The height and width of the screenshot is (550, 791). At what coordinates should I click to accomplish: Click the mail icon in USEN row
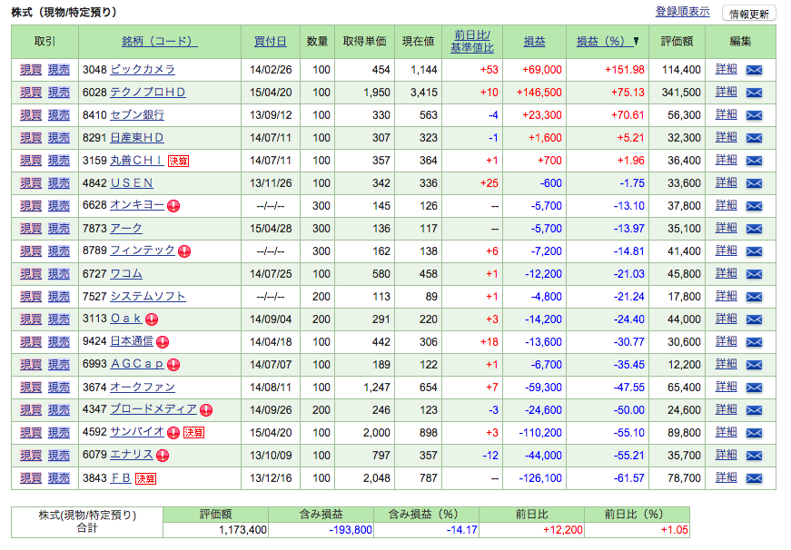[754, 183]
